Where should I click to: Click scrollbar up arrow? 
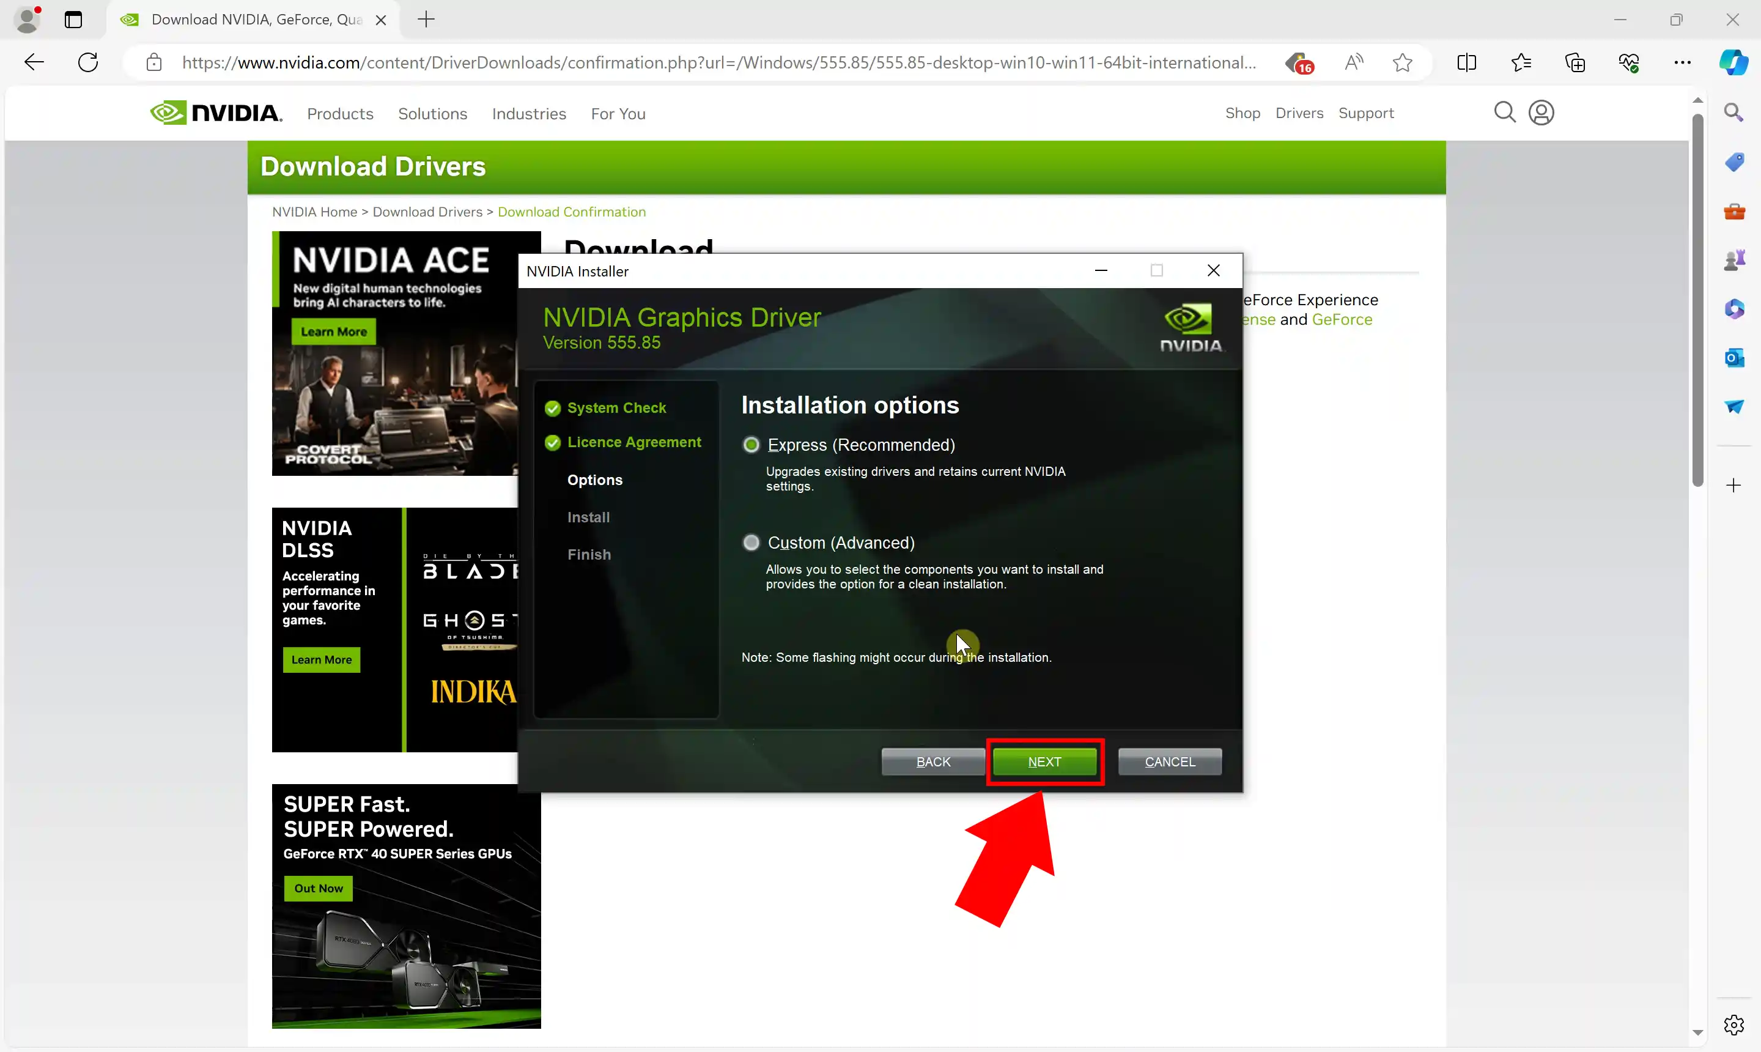point(1697,100)
